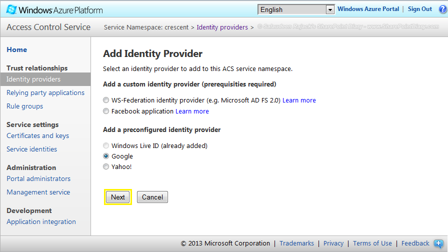Screen dimensions: 448x252
Task: Click Service Namespace: crescent breadcrumb text
Action: (146, 27)
